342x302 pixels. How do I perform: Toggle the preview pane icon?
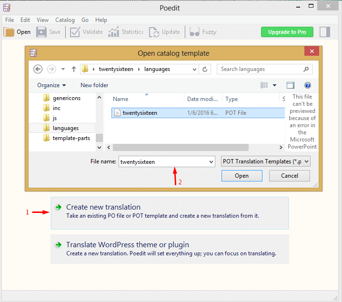(290, 85)
